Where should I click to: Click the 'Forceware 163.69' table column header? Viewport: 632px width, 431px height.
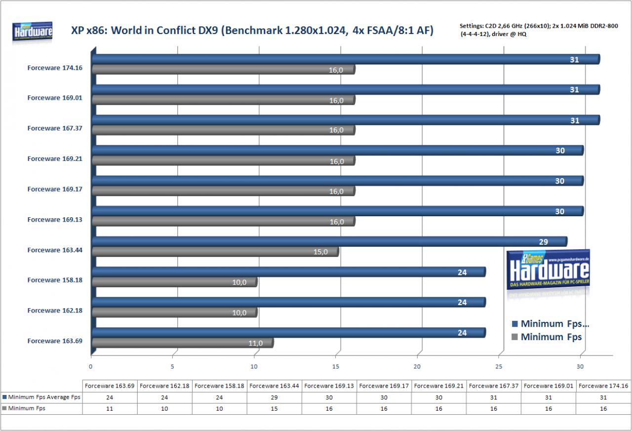(x=109, y=386)
